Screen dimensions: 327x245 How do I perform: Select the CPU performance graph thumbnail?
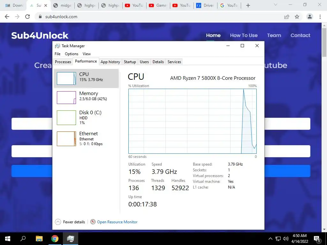pyautogui.click(x=66, y=78)
